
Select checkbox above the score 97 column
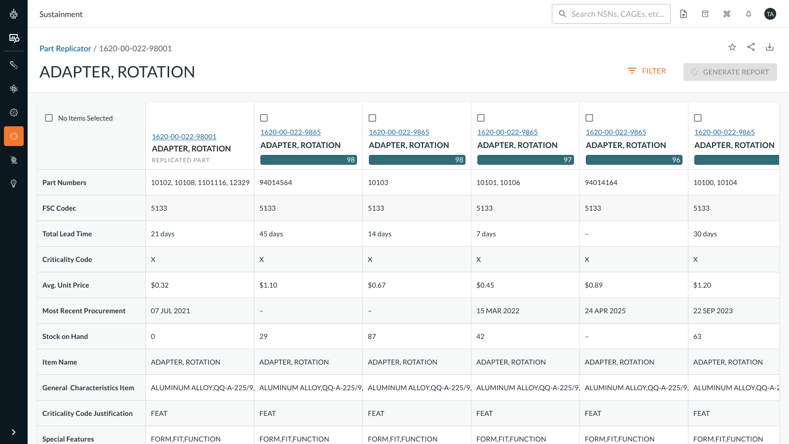(x=481, y=118)
